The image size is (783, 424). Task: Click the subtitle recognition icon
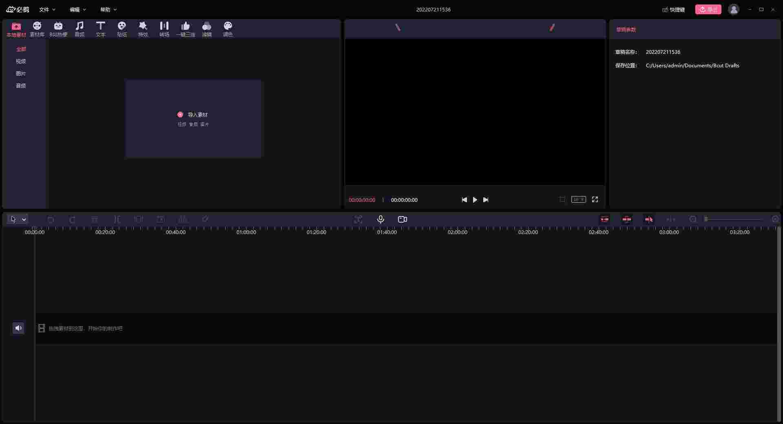[358, 219]
